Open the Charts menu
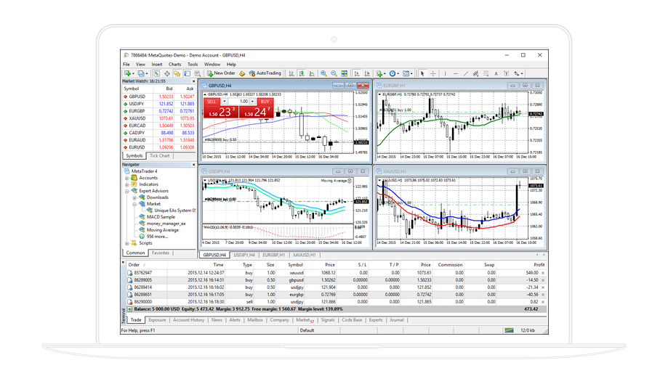The width and height of the screenshot is (668, 384). 174,65
